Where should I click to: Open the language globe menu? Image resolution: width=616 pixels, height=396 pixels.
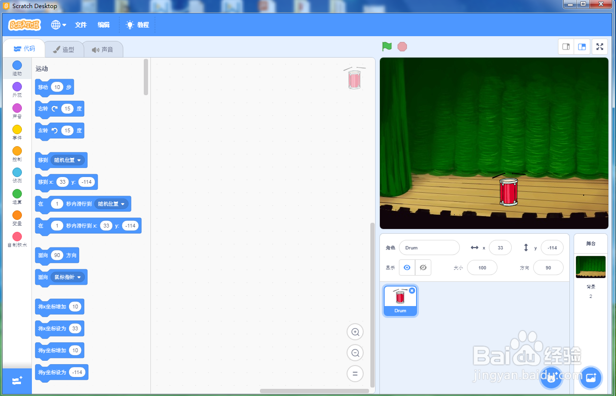59,25
